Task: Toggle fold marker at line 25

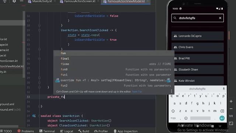Action: (x=39, y=59)
